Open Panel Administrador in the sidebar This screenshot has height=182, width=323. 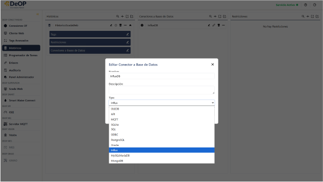[x=21, y=77]
